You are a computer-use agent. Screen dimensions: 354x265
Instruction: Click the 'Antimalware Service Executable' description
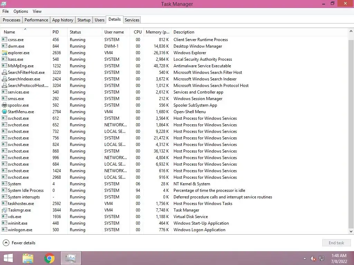202,66
